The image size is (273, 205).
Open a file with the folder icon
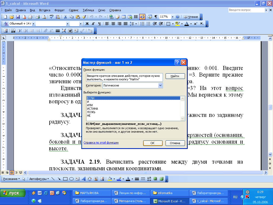(12, 17)
